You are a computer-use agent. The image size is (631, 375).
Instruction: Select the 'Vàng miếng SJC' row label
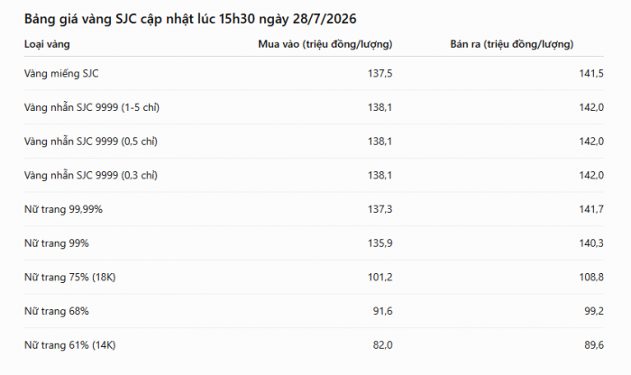click(x=61, y=73)
